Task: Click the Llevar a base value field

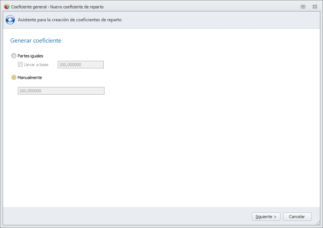Action: [81, 65]
